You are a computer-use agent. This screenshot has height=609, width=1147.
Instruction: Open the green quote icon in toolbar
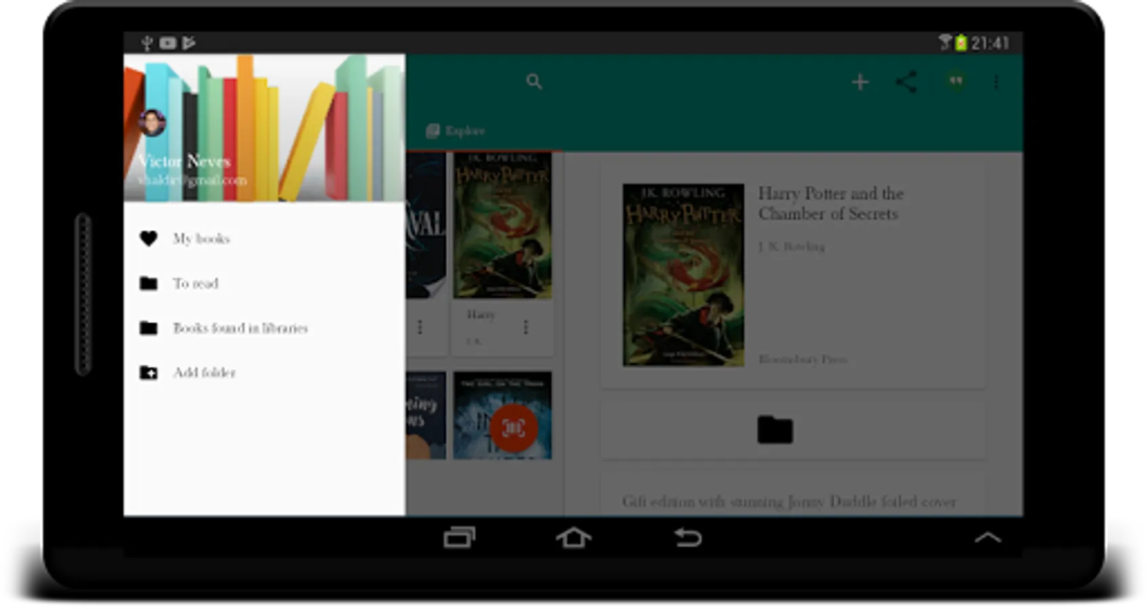(x=955, y=81)
